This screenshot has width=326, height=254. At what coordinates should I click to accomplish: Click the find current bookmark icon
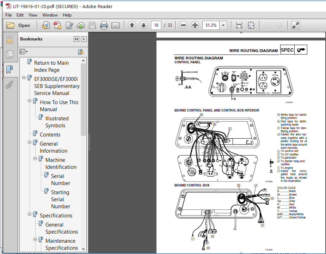(x=81, y=52)
